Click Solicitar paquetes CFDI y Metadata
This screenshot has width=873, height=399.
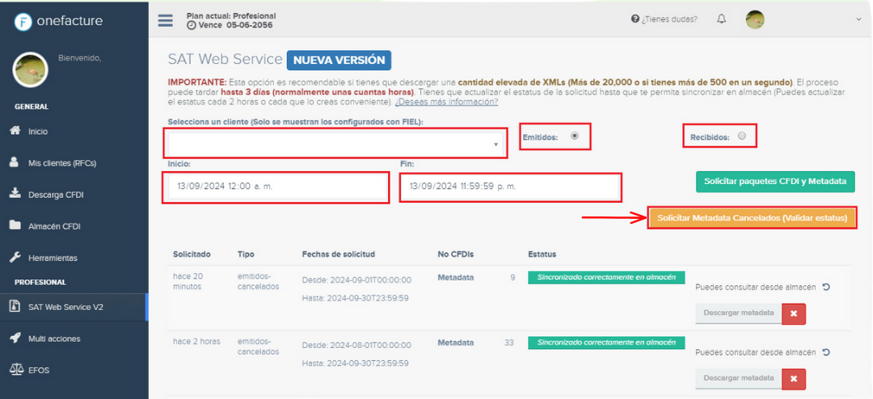pyautogui.click(x=775, y=182)
